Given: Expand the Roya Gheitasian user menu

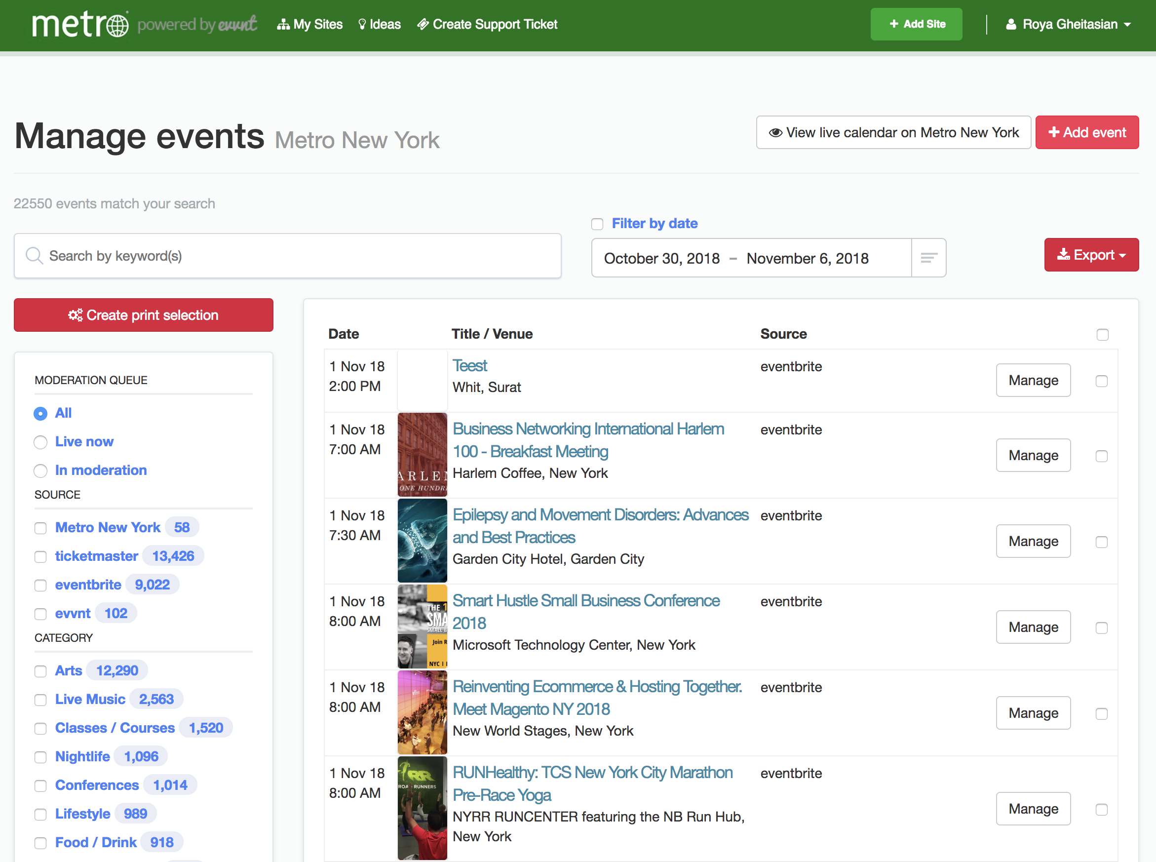Looking at the screenshot, I should coord(1068,24).
